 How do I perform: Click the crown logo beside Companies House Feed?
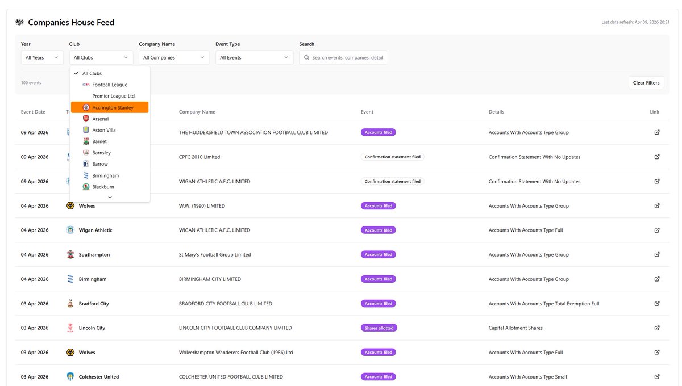(20, 22)
